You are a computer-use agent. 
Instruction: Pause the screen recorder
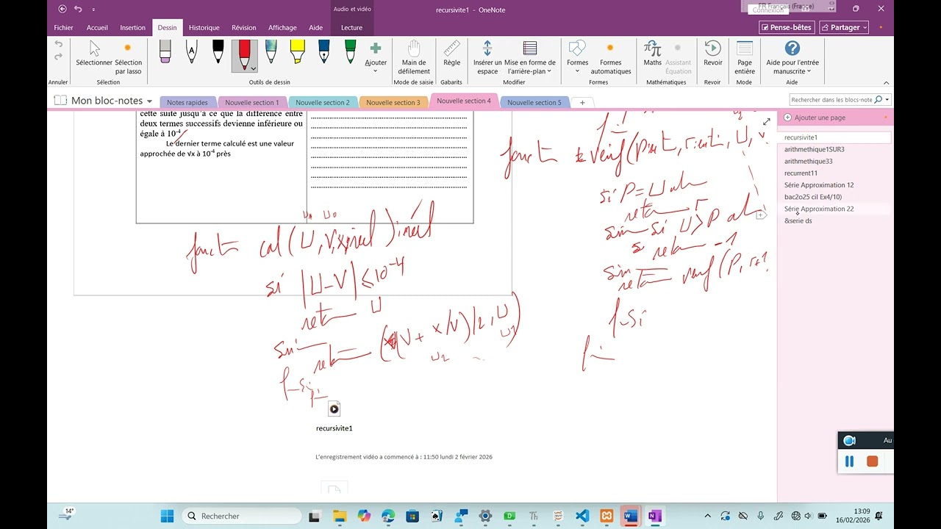pyautogui.click(x=849, y=461)
